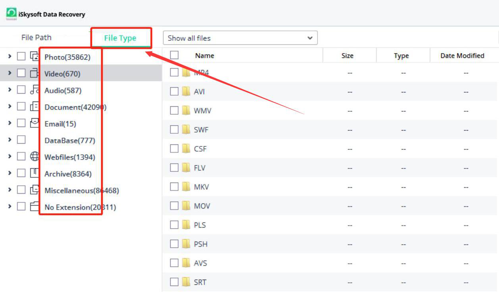The height and width of the screenshot is (292, 499).
Task: Click the Photo category icon
Action: pyautogui.click(x=35, y=57)
